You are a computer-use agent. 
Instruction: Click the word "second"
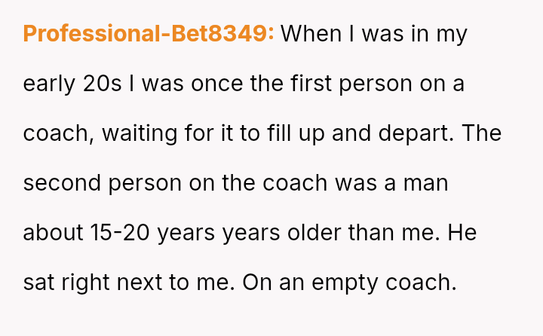tap(60, 183)
